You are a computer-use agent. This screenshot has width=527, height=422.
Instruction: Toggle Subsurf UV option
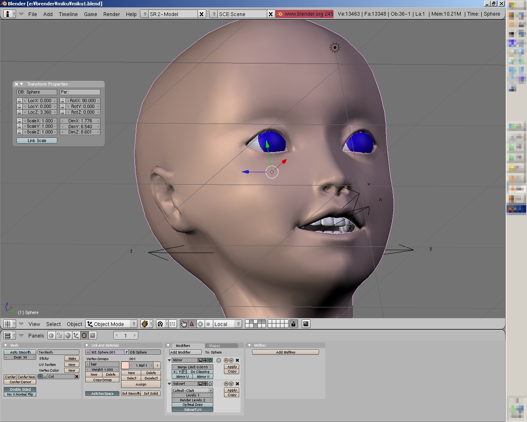coord(192,410)
